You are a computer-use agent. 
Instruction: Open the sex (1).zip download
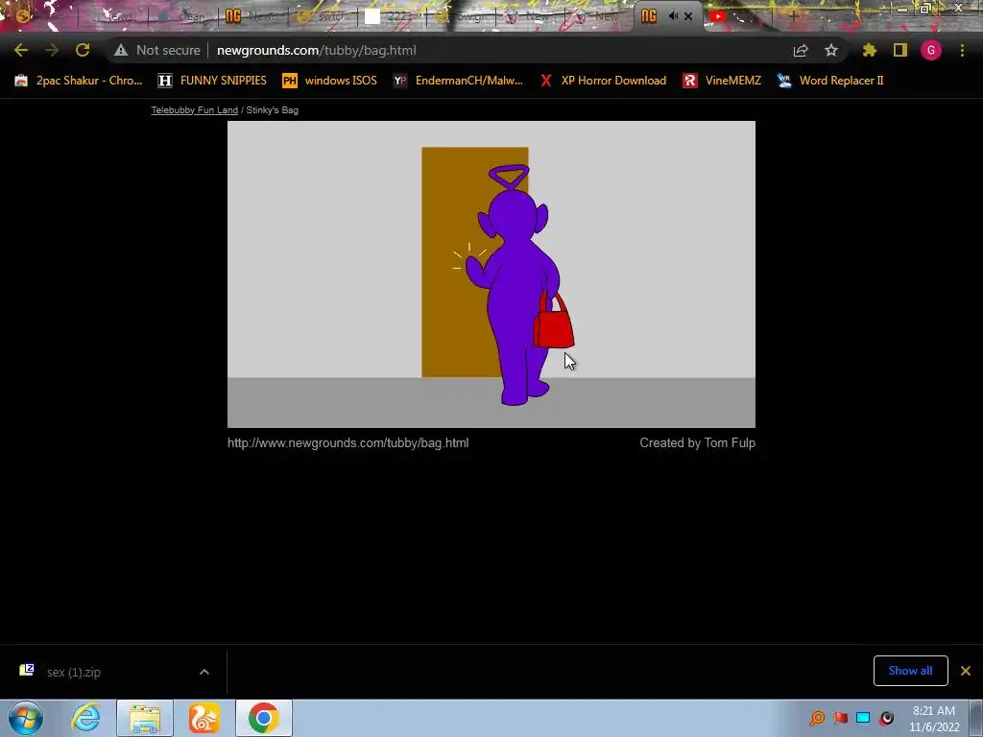[73, 672]
